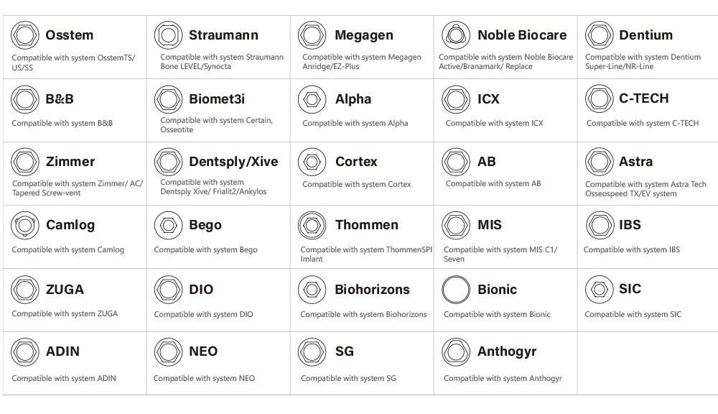Open the Dentium system label

[x=645, y=35]
